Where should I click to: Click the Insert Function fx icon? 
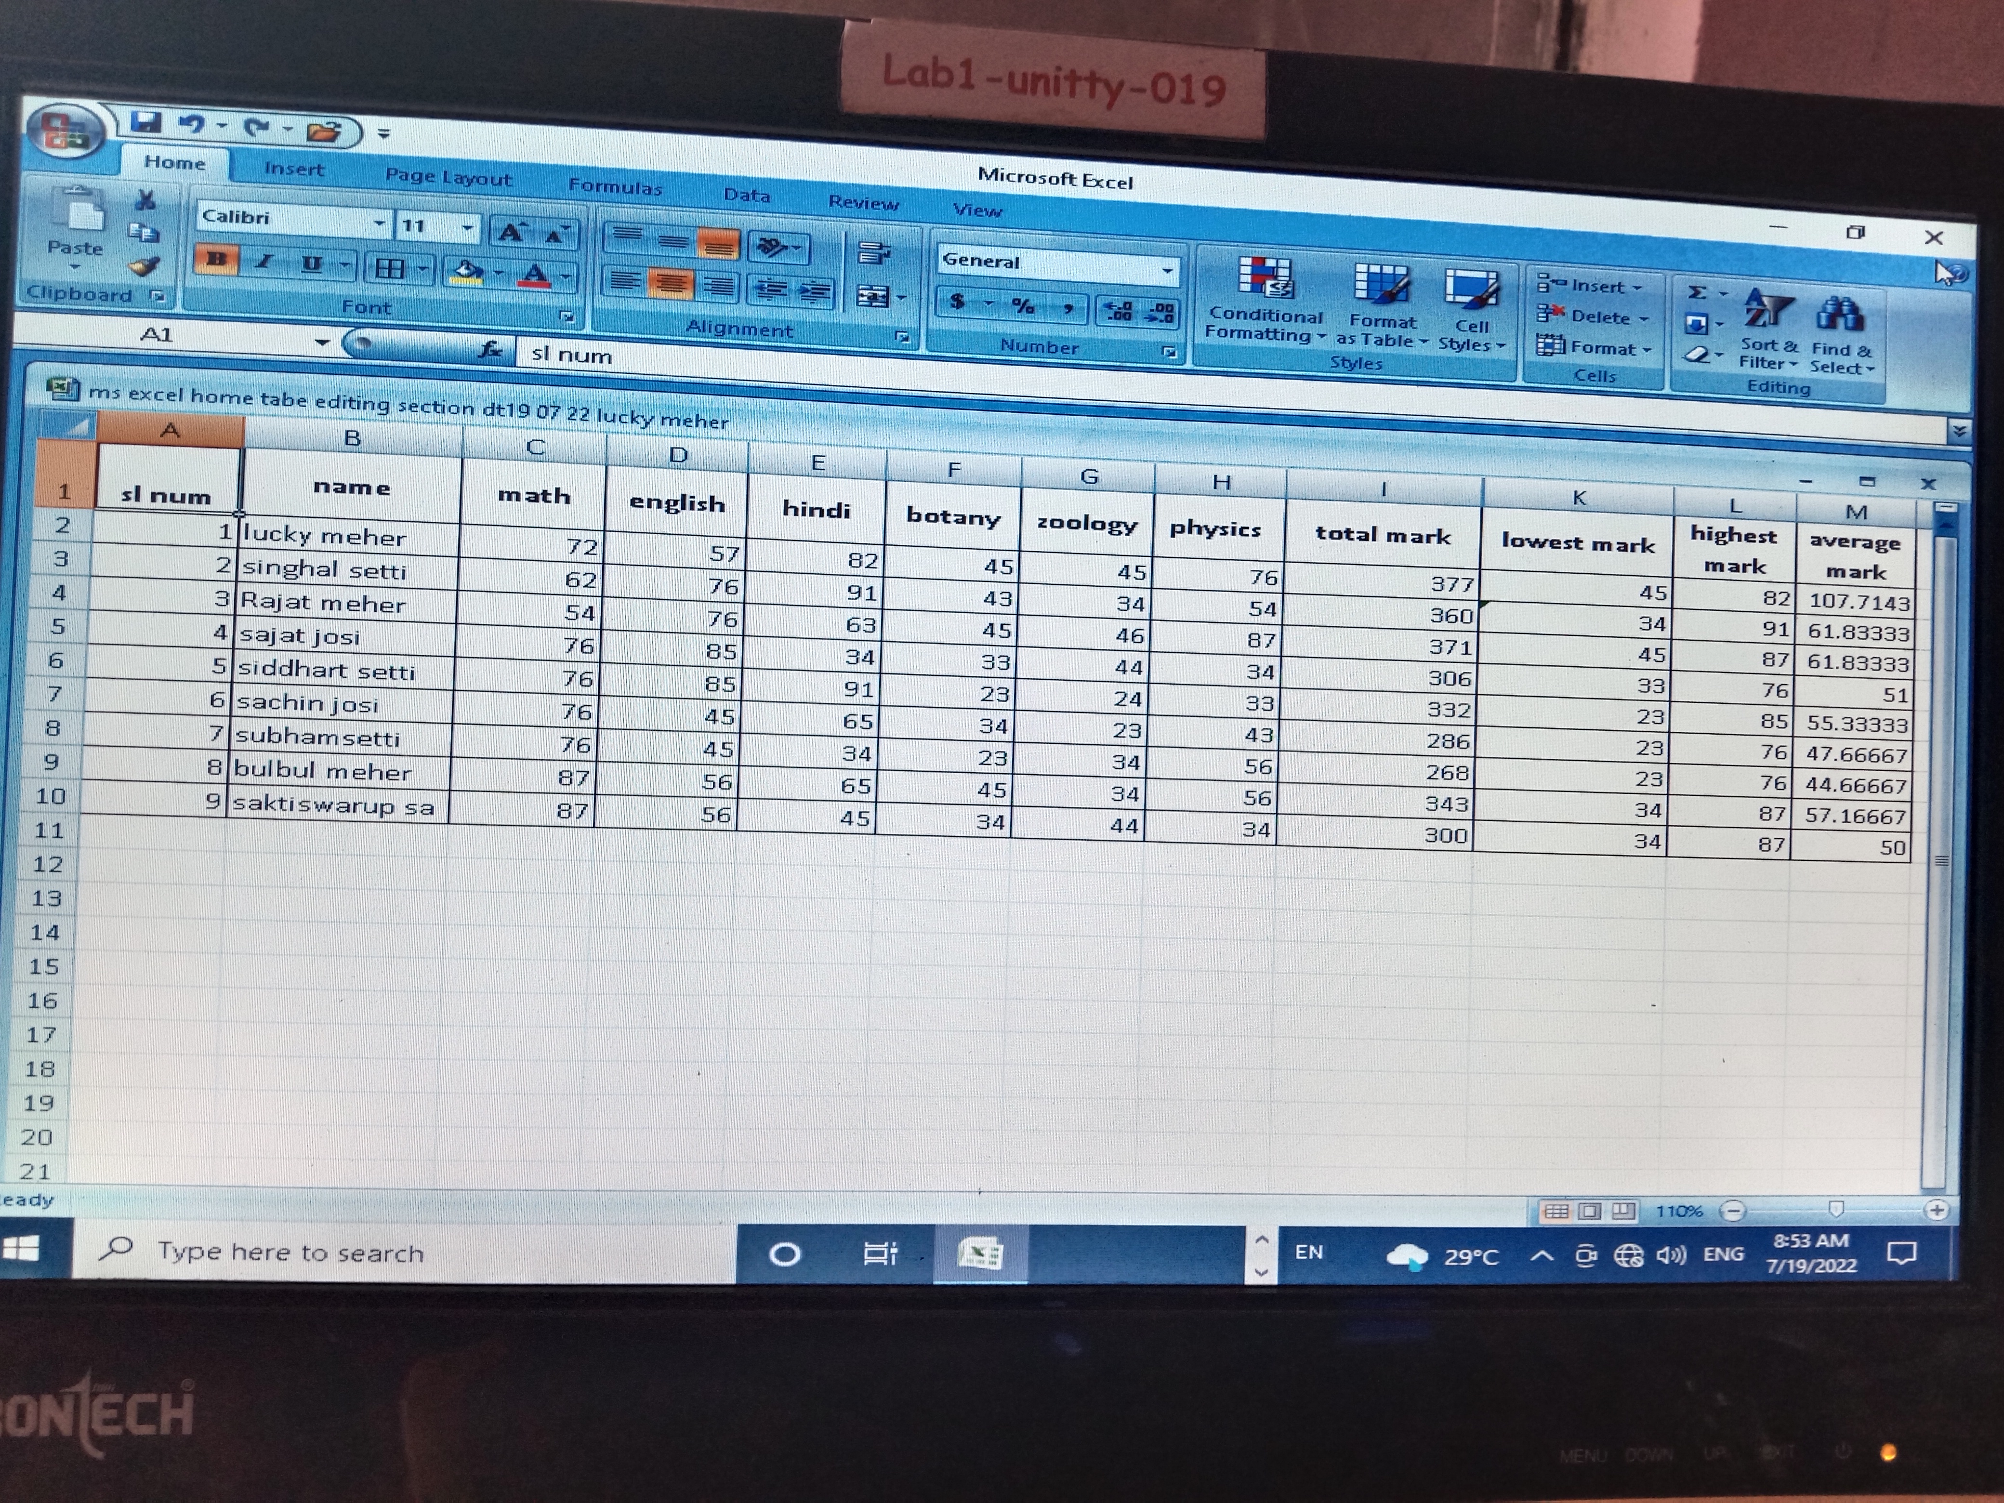[490, 349]
